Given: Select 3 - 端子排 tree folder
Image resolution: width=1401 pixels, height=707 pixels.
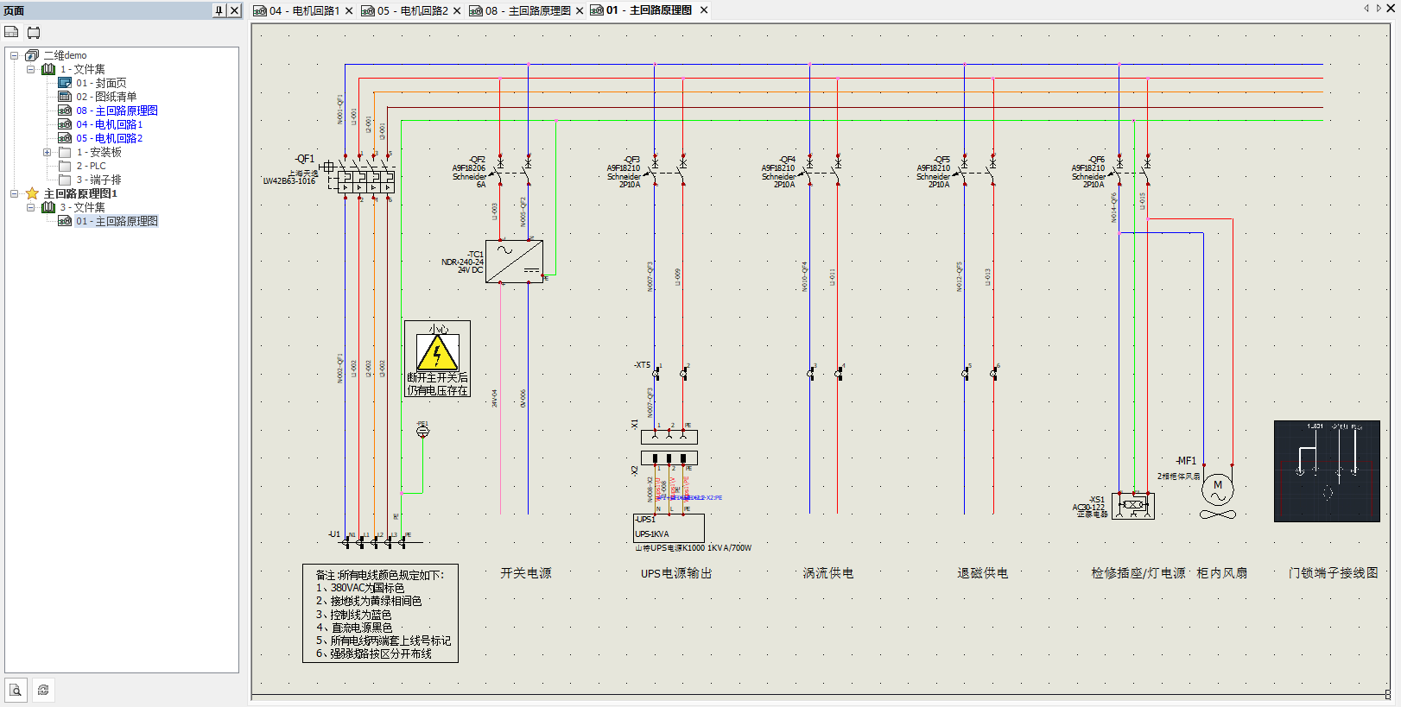Looking at the screenshot, I should (98, 180).
